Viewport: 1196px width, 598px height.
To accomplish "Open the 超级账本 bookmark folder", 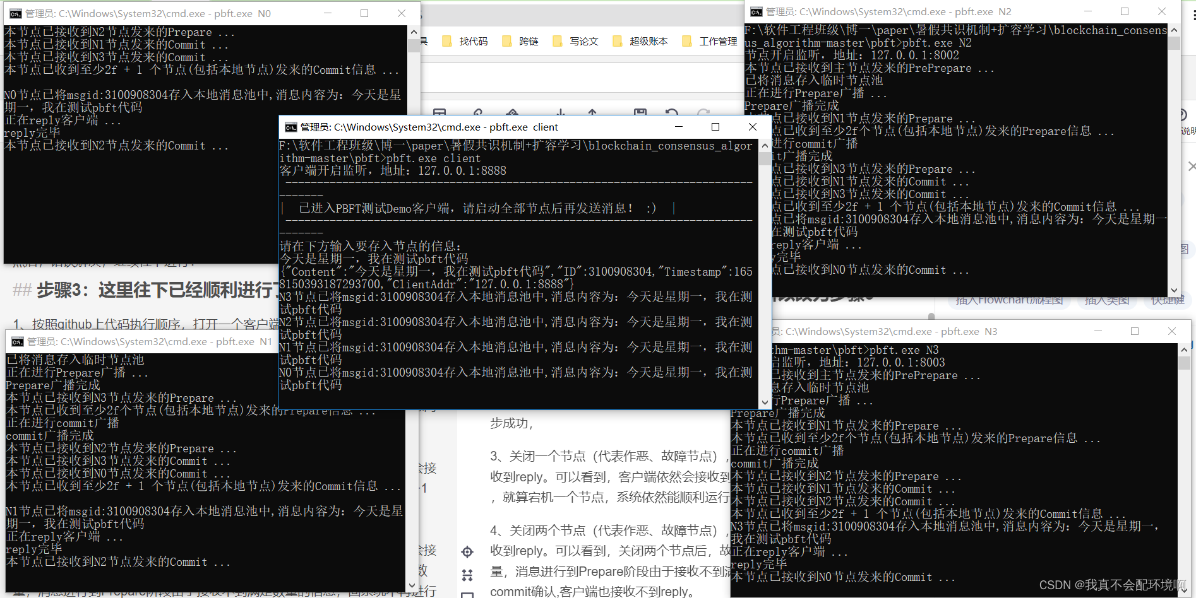I will [640, 42].
